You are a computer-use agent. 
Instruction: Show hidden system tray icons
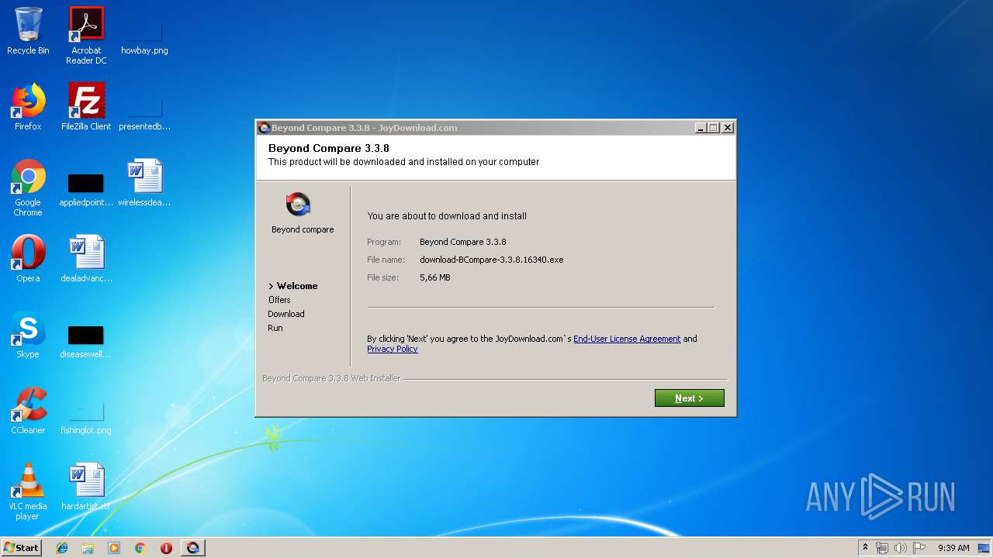(865, 548)
